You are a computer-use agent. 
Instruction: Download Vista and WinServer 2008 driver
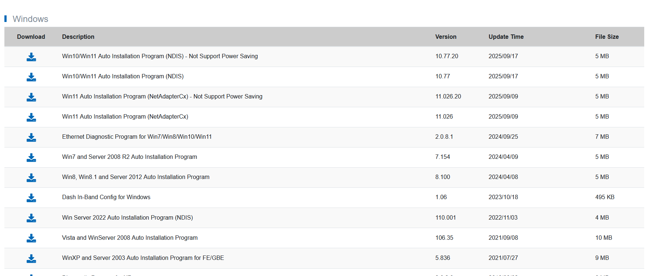pyautogui.click(x=31, y=238)
